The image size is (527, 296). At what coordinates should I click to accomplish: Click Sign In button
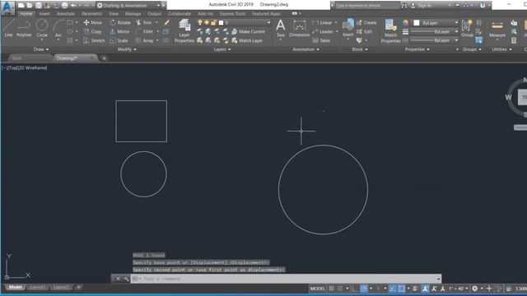pos(421,6)
